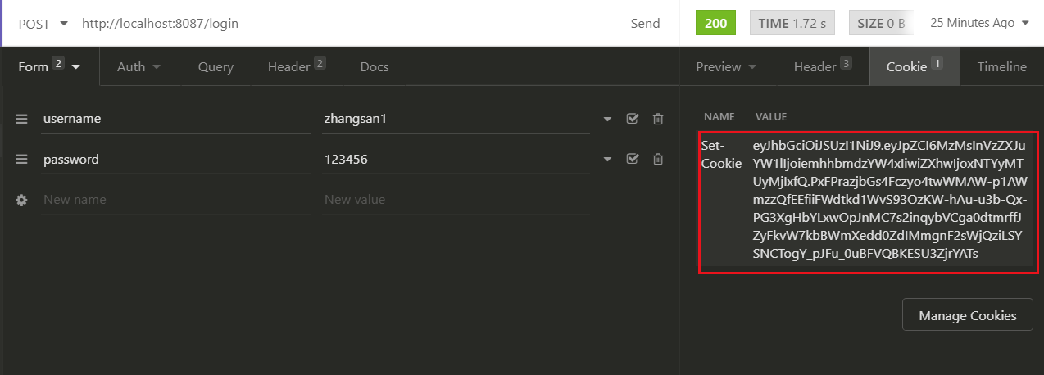Switch to the Query tab
1044x375 pixels.
(x=216, y=67)
